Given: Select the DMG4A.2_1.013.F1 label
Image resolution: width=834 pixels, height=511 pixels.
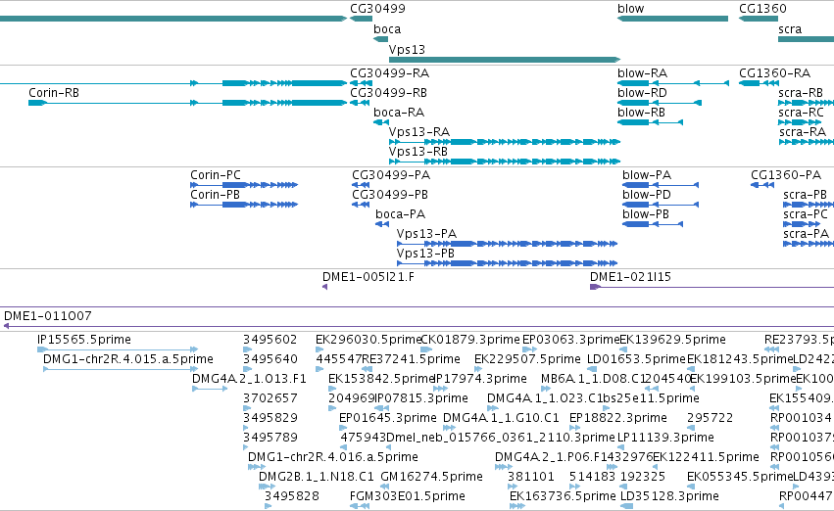Looking at the screenshot, I should coord(249,379).
